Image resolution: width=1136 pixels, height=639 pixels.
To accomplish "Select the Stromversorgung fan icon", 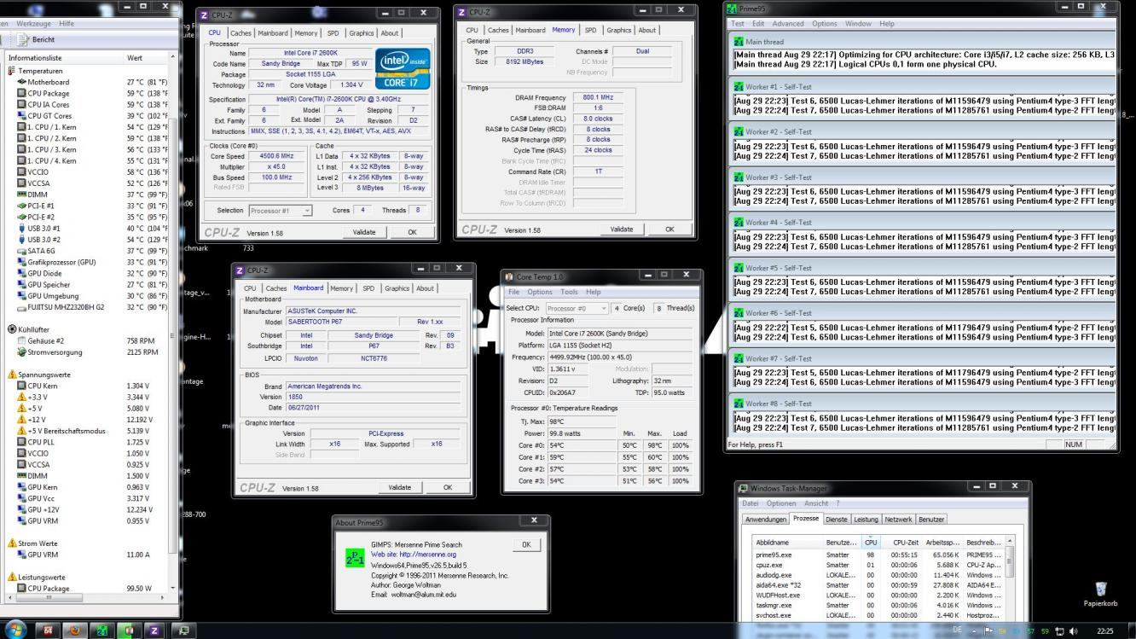I will pyautogui.click(x=22, y=351).
